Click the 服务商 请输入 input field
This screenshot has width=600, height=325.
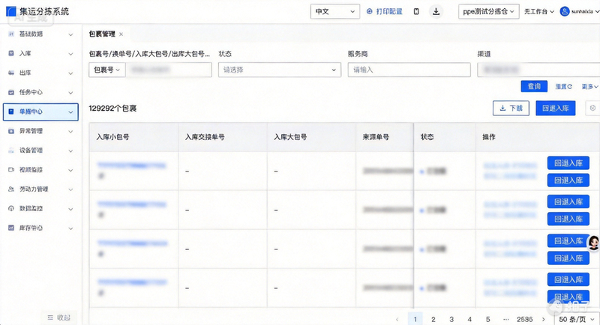click(x=409, y=70)
